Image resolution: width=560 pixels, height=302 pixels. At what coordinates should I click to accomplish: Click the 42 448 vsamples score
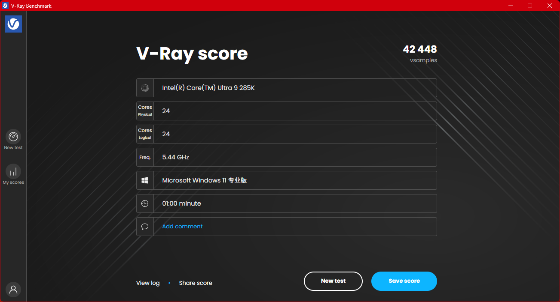point(419,50)
